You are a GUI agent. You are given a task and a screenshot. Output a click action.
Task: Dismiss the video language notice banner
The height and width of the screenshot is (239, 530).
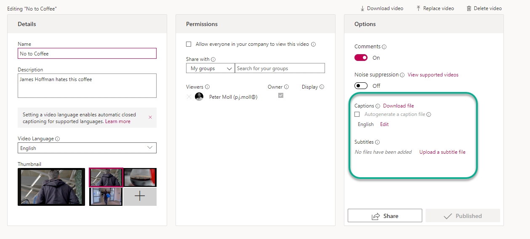click(150, 117)
